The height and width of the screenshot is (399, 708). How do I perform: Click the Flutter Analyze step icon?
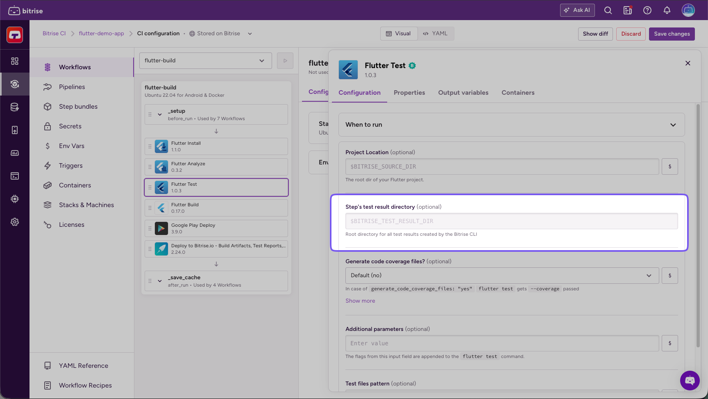(x=161, y=167)
